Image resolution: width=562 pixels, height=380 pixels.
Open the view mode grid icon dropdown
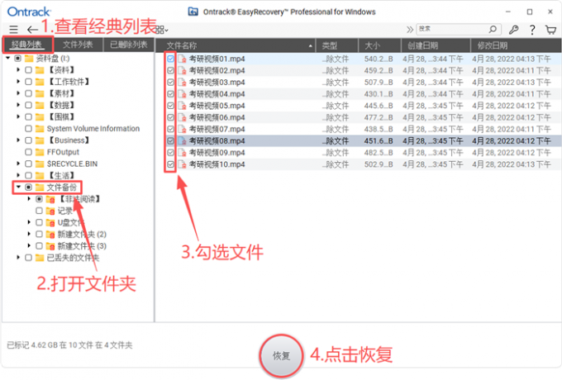(162, 30)
